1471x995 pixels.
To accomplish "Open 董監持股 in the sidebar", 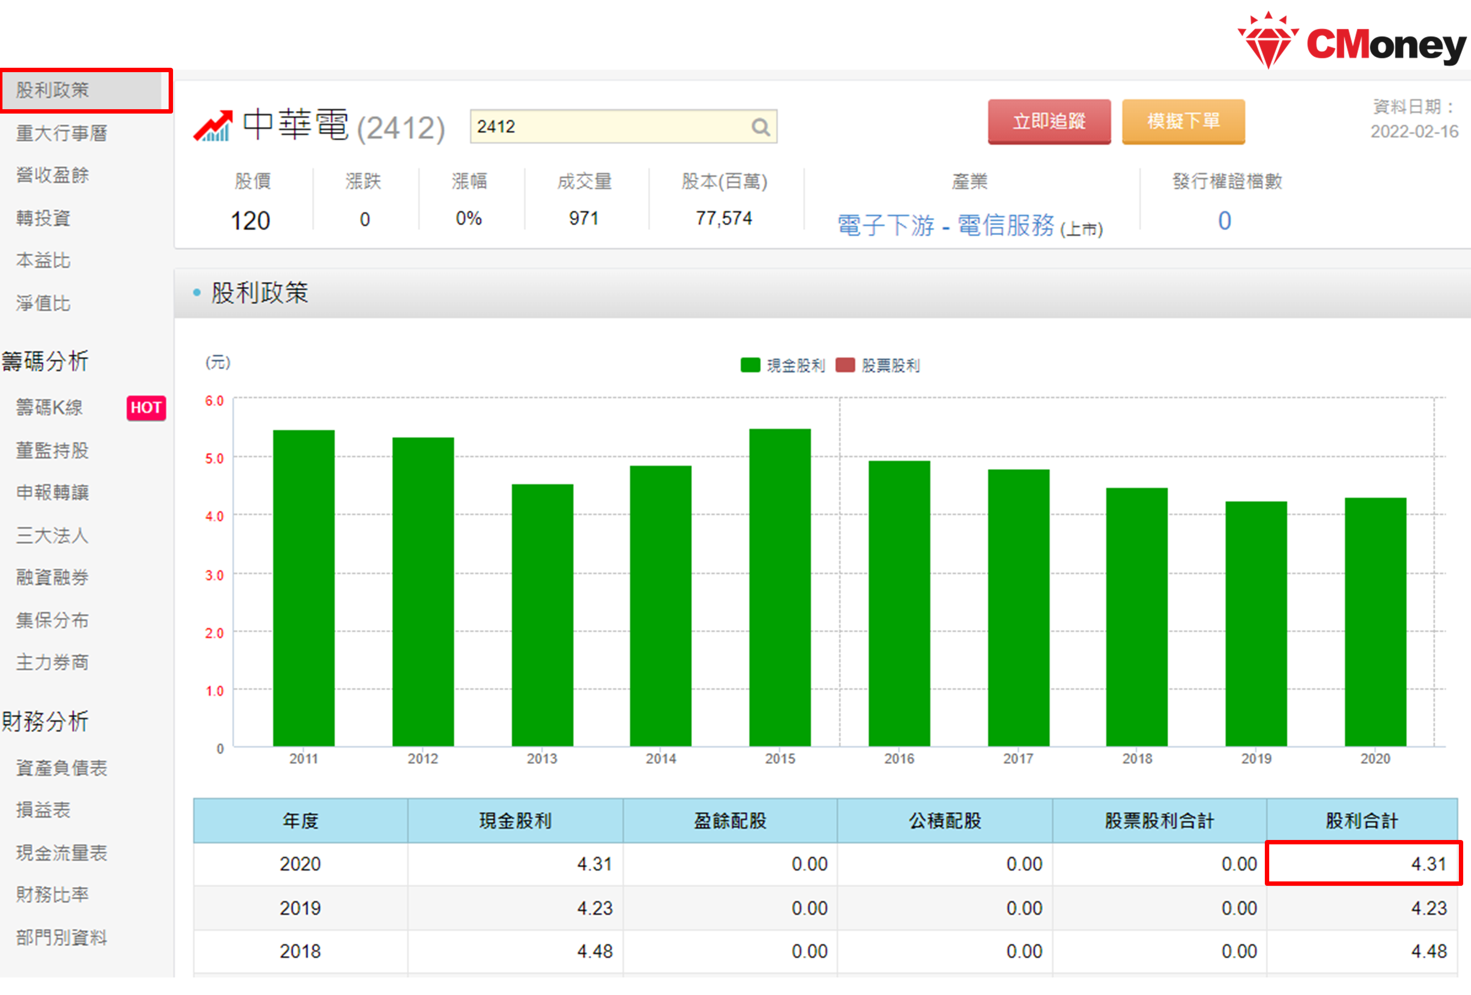I will 53,450.
